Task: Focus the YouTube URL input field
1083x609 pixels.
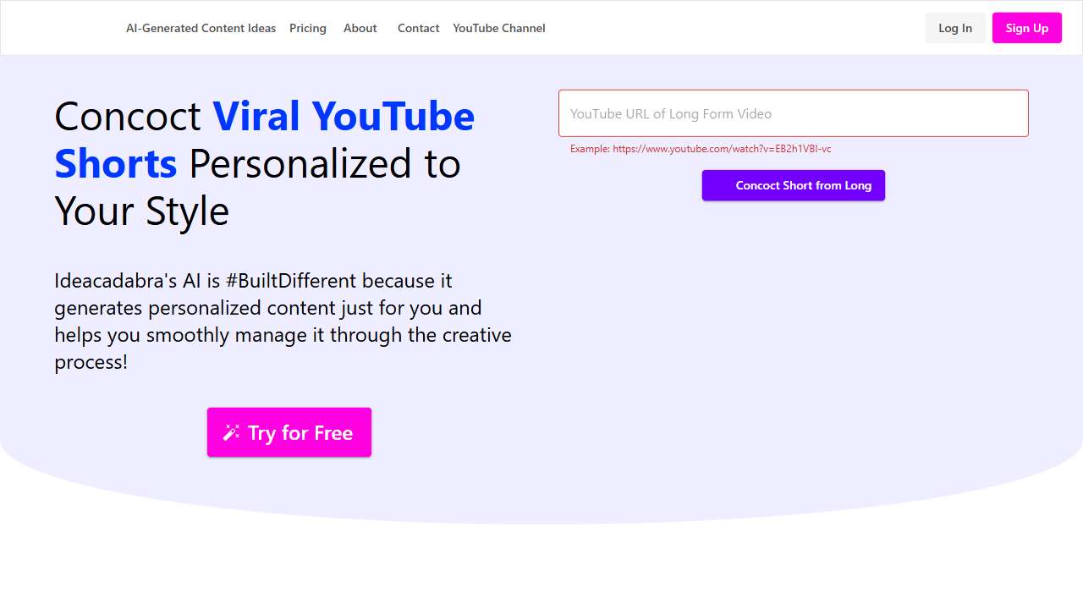Action: click(x=793, y=113)
